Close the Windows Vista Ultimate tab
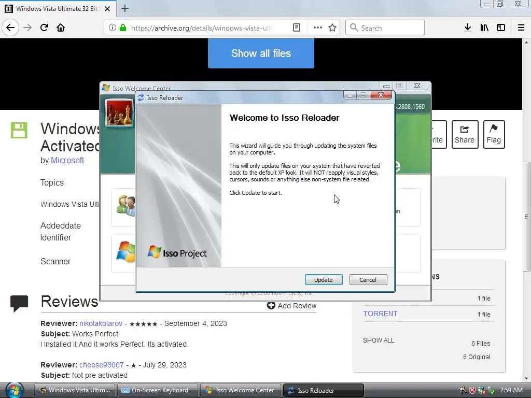 (x=107, y=9)
